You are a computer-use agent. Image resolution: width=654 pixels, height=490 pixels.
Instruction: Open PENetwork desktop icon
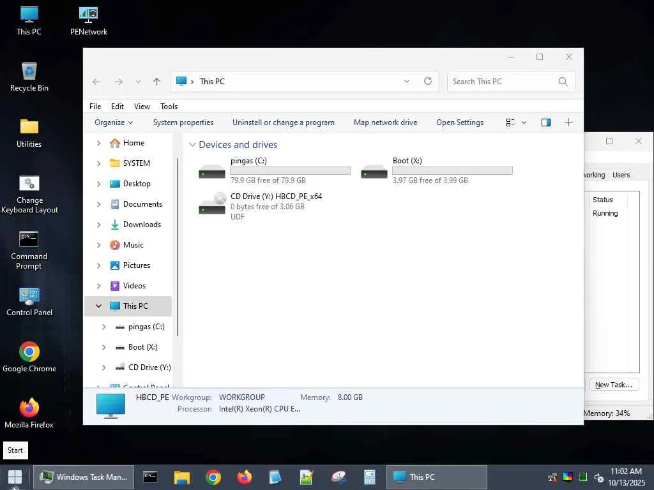[x=88, y=21]
